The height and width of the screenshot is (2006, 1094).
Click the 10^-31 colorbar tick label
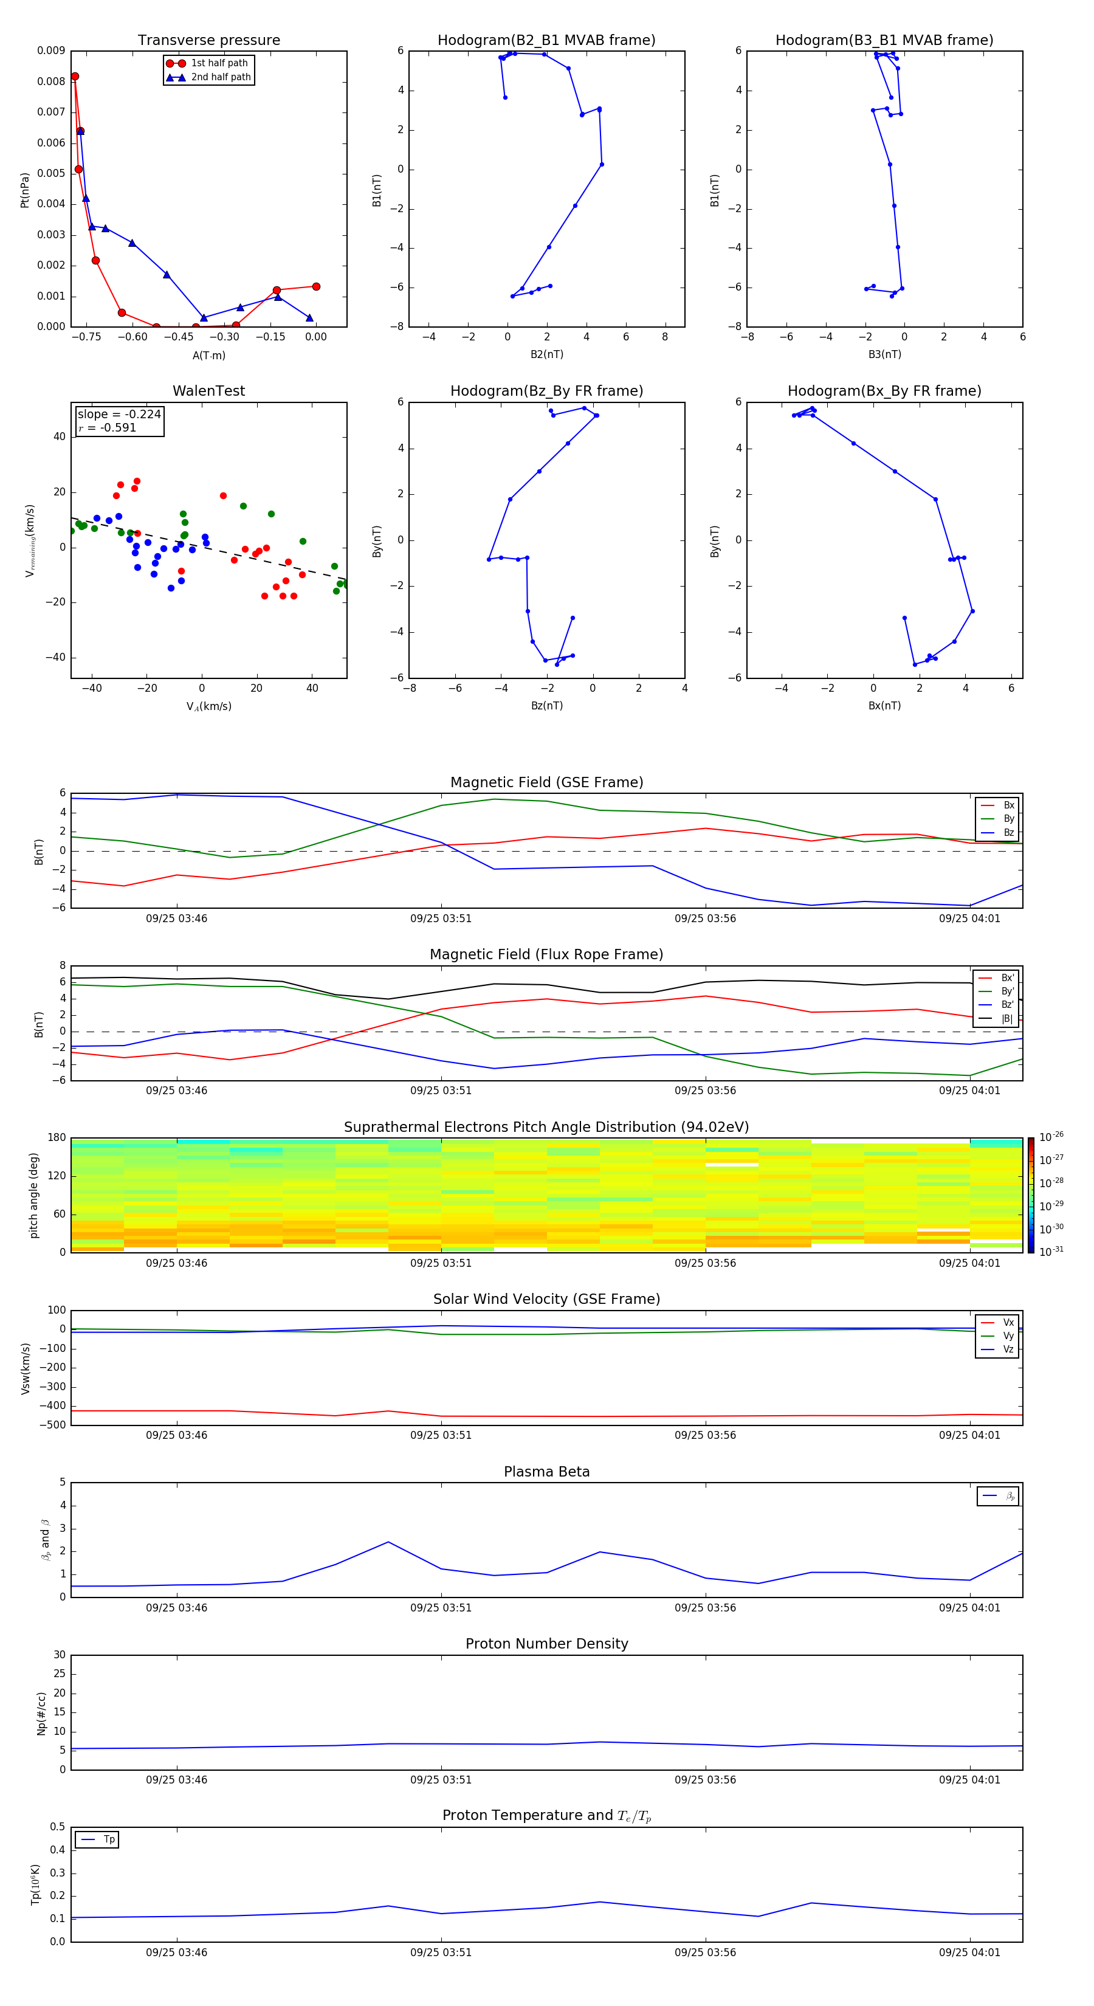pyautogui.click(x=1051, y=1252)
